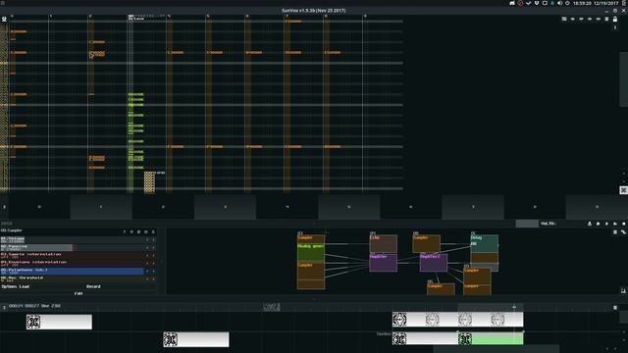Screen dimensions: 628x353
Task: Click the master volume slider beside Vol 70%
Action: point(527,224)
